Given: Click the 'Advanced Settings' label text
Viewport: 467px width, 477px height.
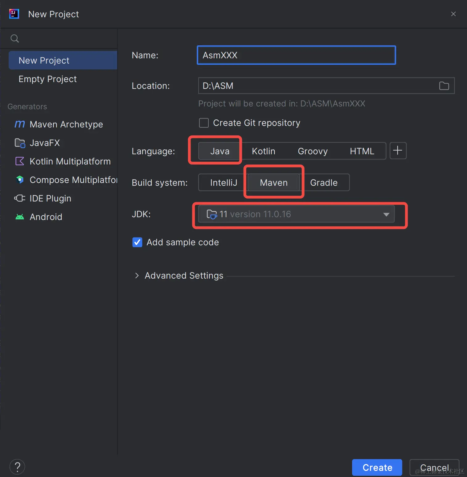Looking at the screenshot, I should tap(184, 276).
